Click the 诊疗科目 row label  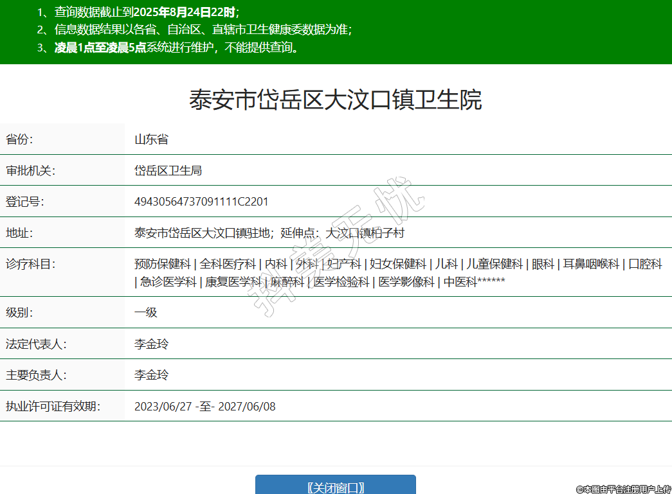click(31, 264)
